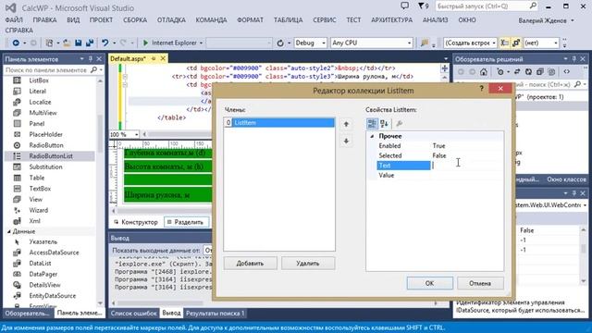This screenshot has width=592, height=333.
Task: Sort ListItem properties alphabetically
Action: click(x=384, y=123)
